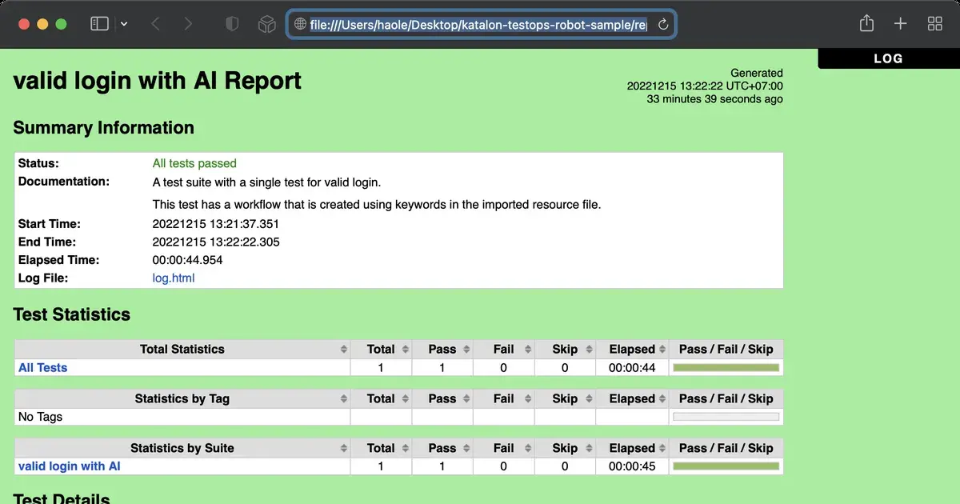Click the file URL address bar

point(478,24)
